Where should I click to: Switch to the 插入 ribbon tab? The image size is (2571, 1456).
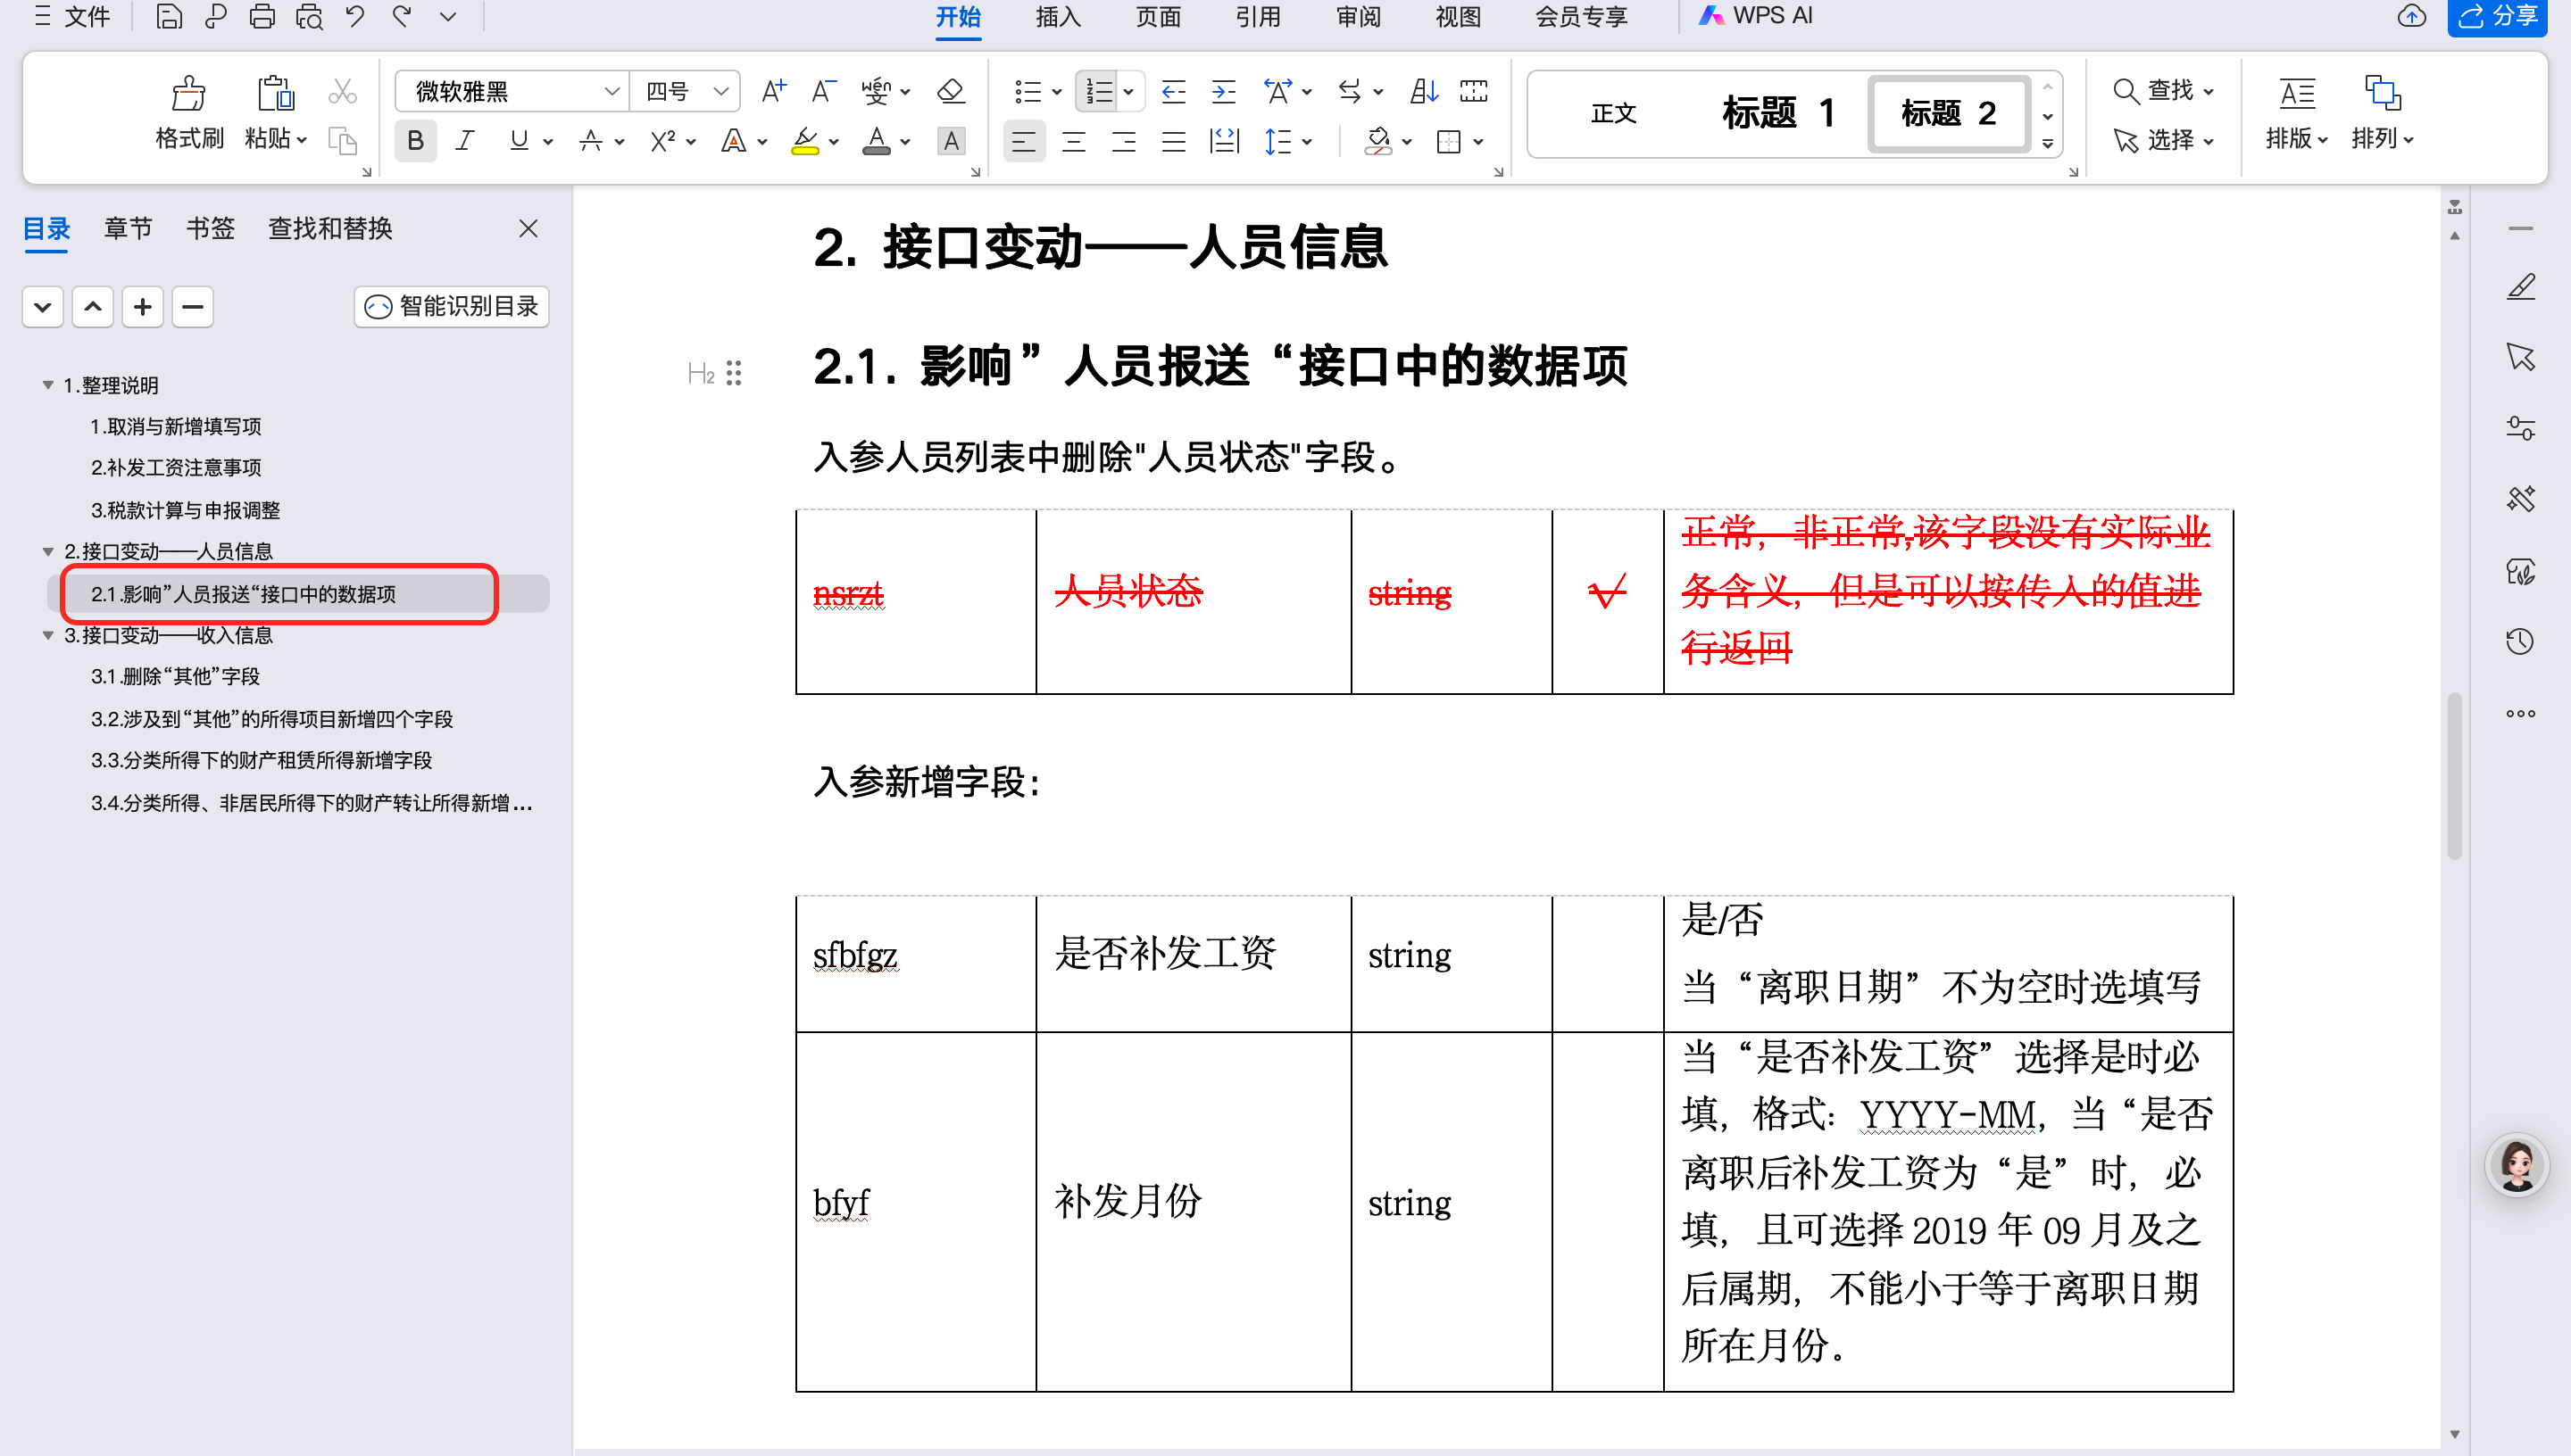pos(1057,17)
